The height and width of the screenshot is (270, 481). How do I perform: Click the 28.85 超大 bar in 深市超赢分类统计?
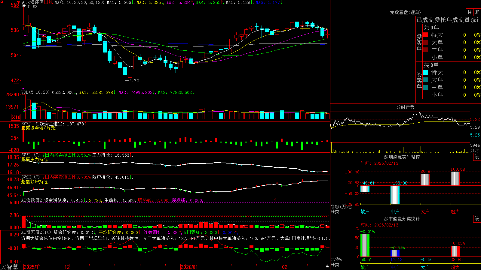[455, 251]
